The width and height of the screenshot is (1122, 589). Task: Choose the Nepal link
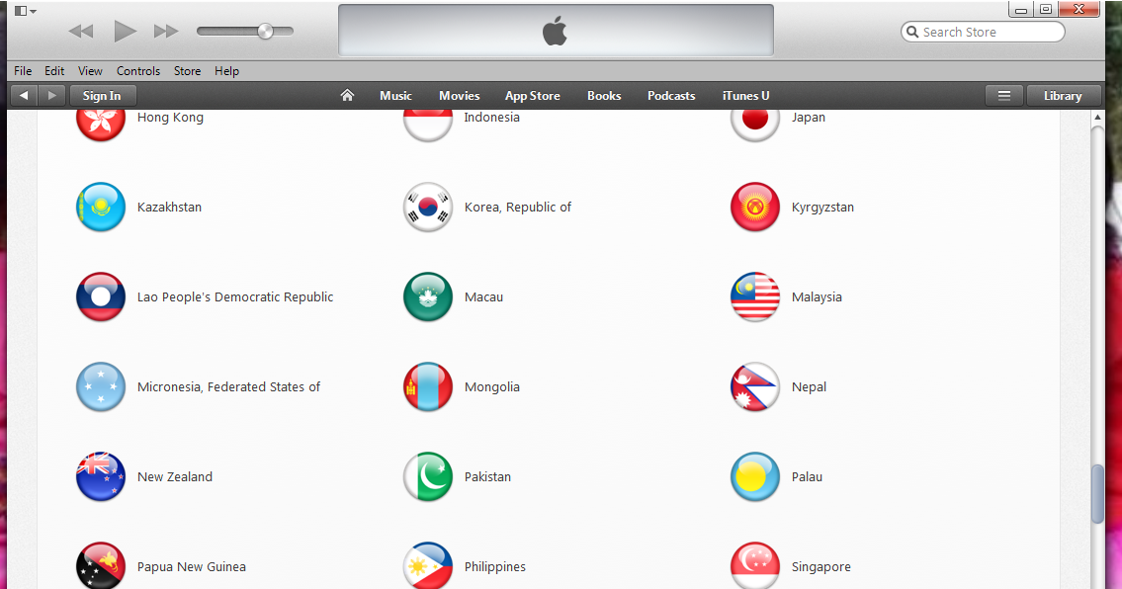tap(809, 387)
